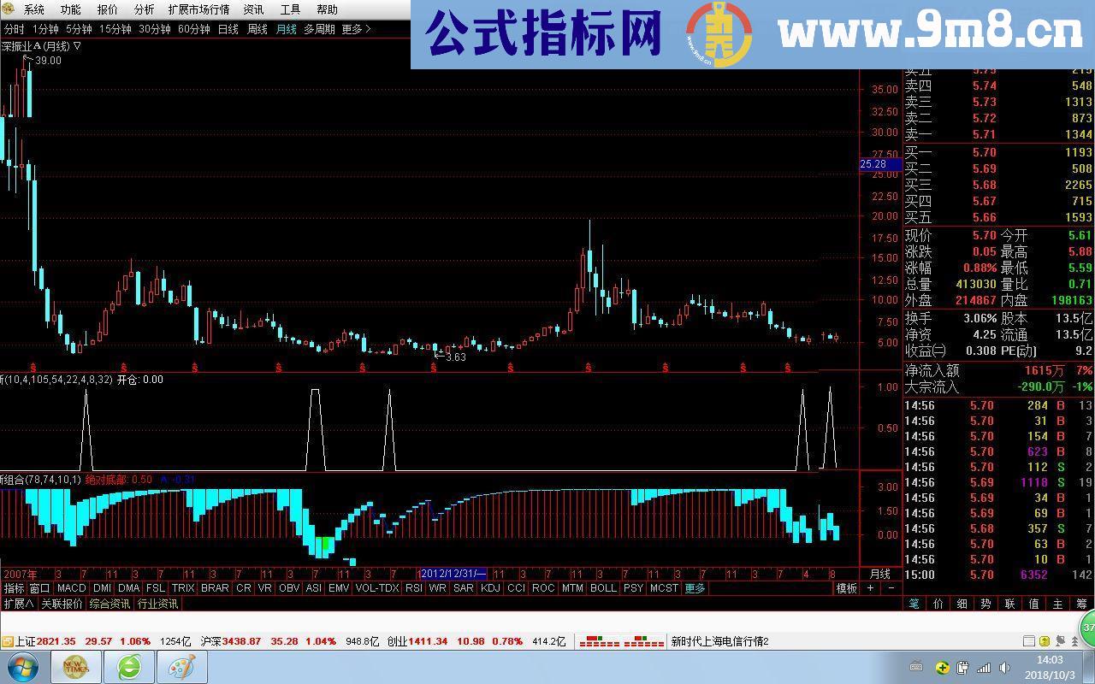Open Internet Explorer from the taskbar
1095x684 pixels.
[130, 666]
